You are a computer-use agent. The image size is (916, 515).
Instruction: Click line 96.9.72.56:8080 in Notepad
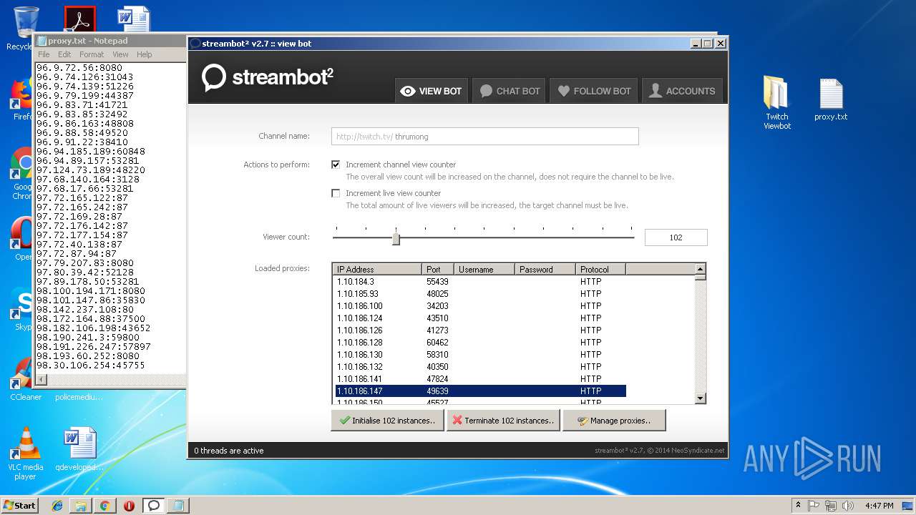click(x=79, y=68)
